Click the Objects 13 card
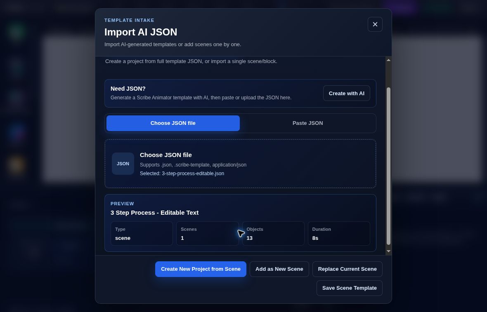487x312 pixels. click(273, 234)
